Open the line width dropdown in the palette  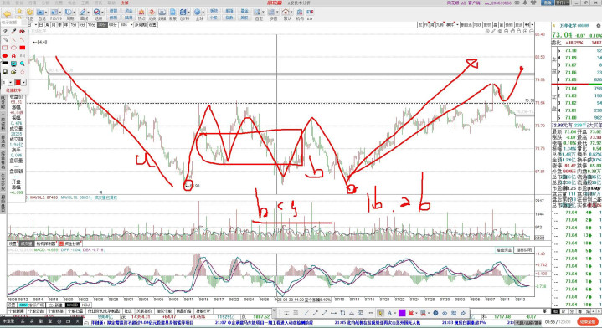(x=11, y=83)
